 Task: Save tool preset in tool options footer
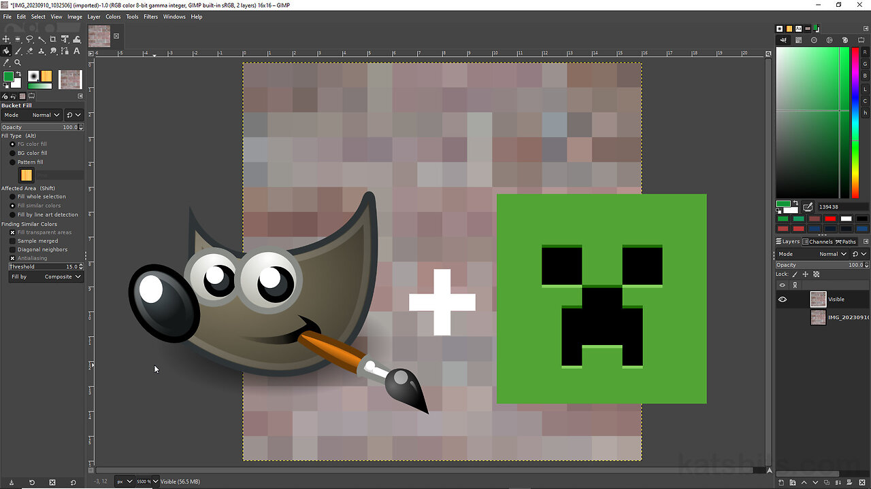[x=12, y=482]
